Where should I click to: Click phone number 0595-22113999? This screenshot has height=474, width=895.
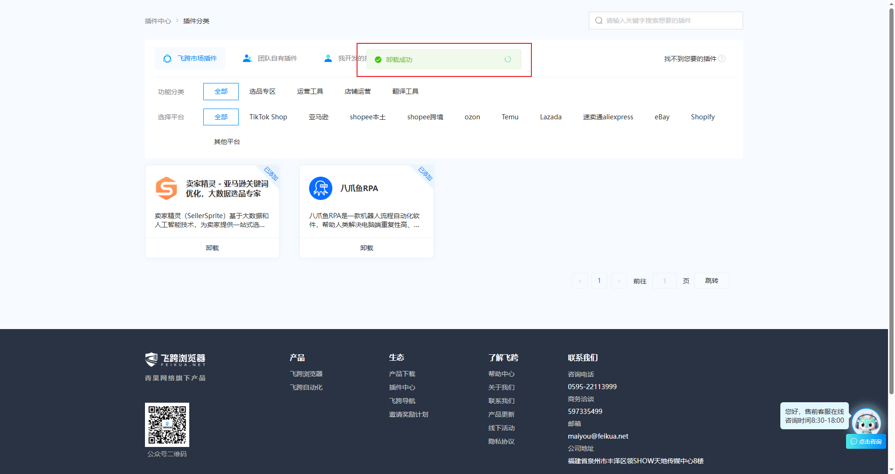click(x=592, y=387)
